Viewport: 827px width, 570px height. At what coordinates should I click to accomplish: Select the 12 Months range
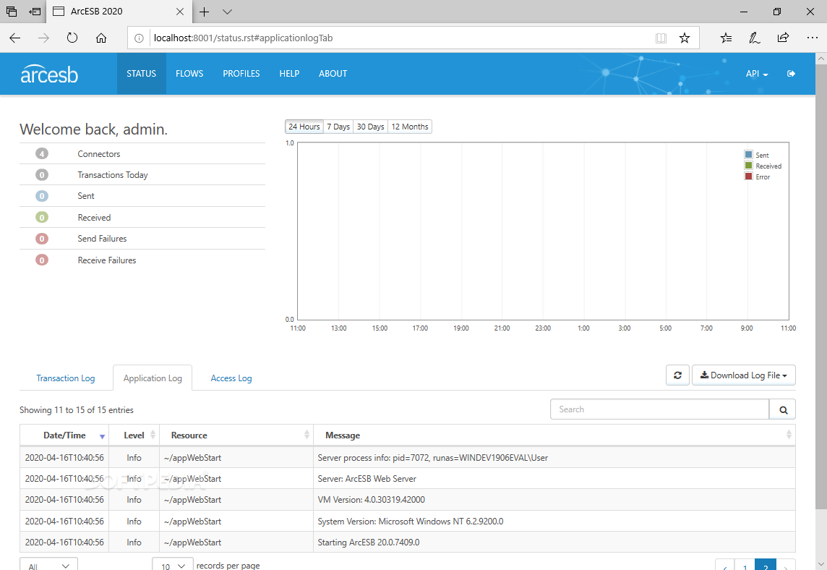tap(410, 127)
